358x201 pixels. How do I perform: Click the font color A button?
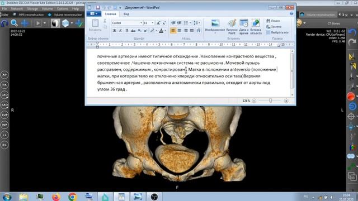pos(161,31)
